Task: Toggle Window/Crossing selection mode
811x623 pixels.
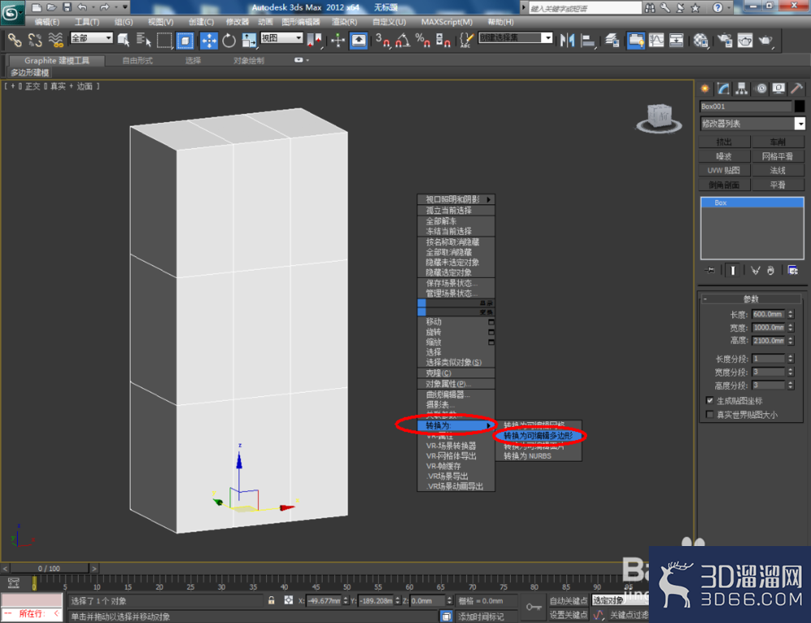Action: [x=185, y=40]
